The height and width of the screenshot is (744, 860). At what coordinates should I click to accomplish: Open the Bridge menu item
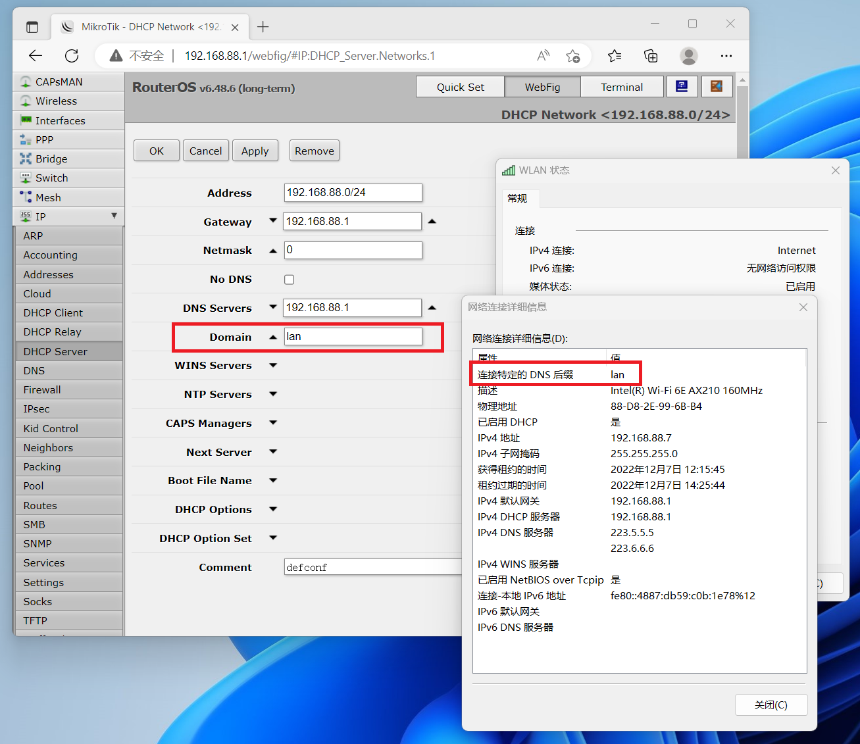tap(68, 159)
